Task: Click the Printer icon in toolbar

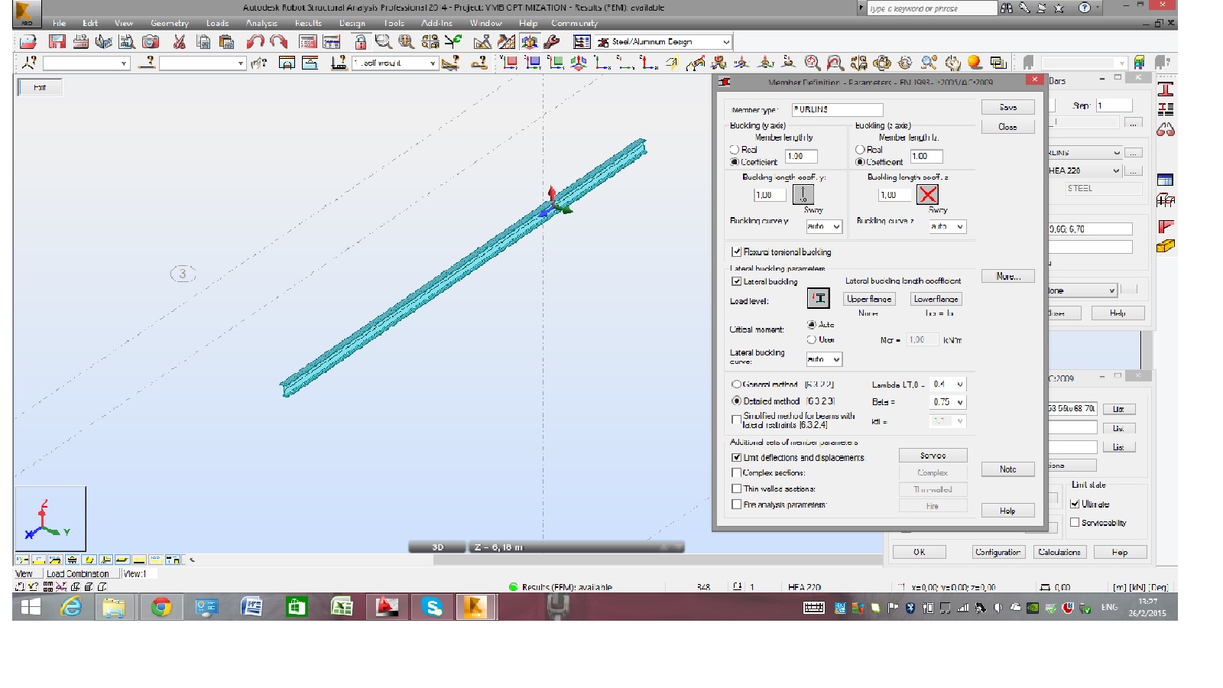Action: point(79,42)
